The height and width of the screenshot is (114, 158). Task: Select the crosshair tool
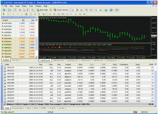8,14
